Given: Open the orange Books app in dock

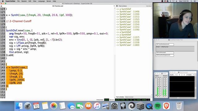Looking at the screenshot, I should (x=88, y=106).
